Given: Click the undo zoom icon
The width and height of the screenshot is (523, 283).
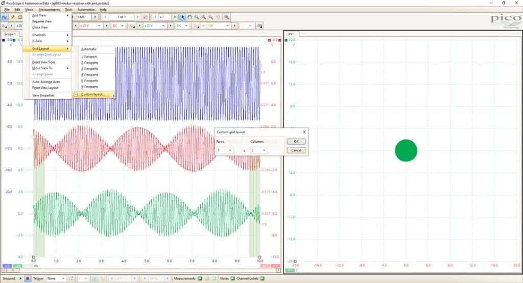Looking at the screenshot, I should click(x=218, y=17).
